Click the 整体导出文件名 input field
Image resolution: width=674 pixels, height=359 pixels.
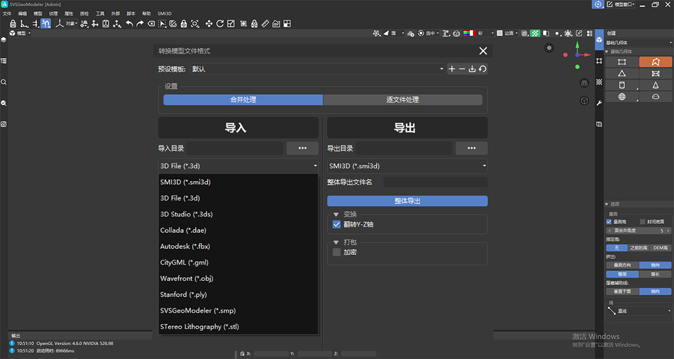tap(436, 182)
